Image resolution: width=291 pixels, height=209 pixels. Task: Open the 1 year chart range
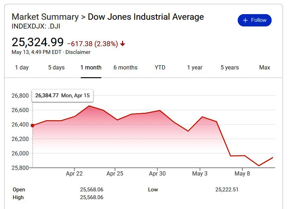pos(195,68)
